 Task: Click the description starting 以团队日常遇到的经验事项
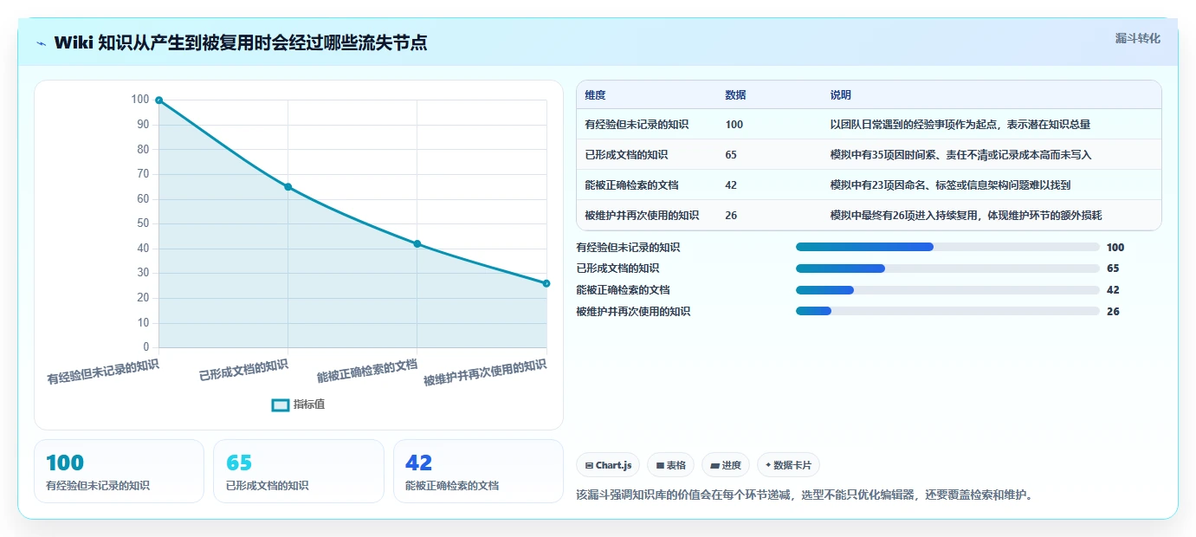pos(960,125)
